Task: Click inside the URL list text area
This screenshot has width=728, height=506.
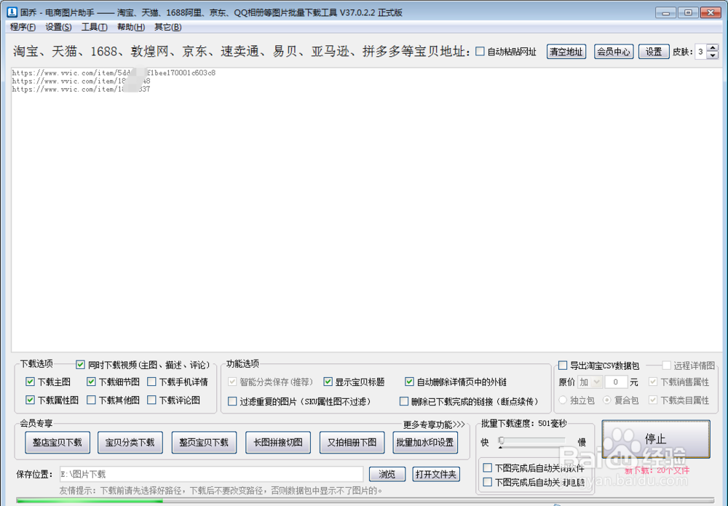Action: click(367, 210)
